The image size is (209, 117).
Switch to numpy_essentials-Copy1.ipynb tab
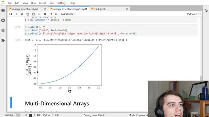pyautogui.click(x=69, y=9)
